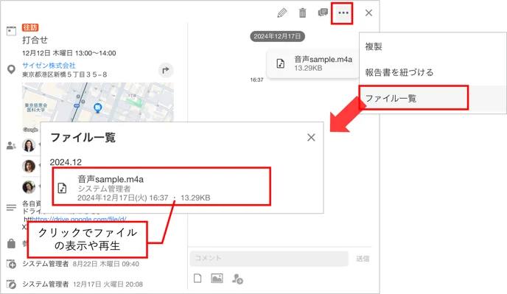
Task: Close the schedule detail panel
Action: coord(368,13)
